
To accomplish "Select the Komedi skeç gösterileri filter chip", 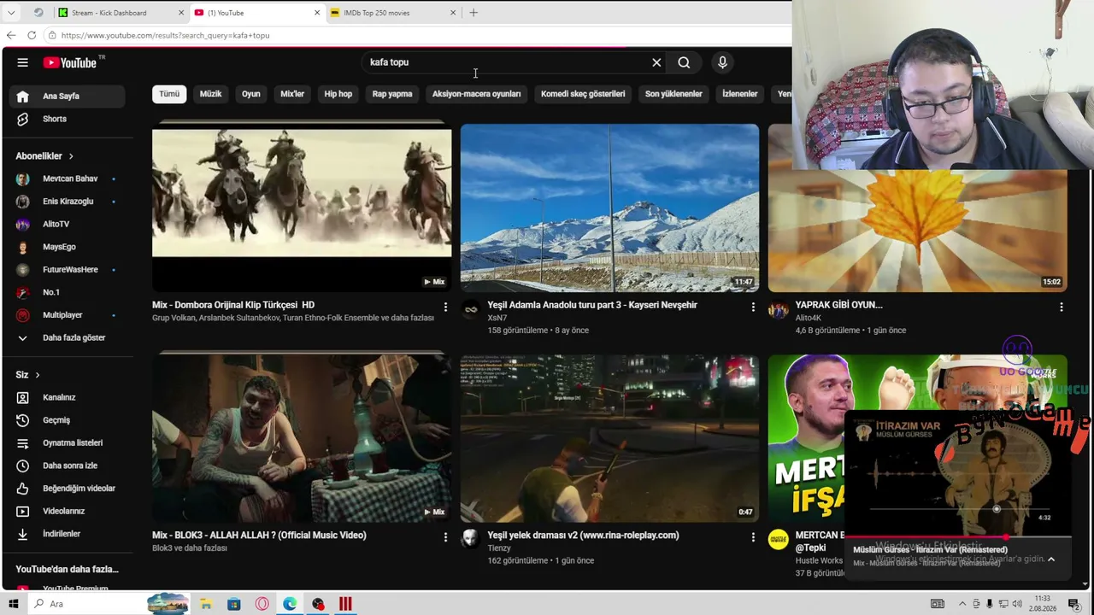I will (x=583, y=94).
